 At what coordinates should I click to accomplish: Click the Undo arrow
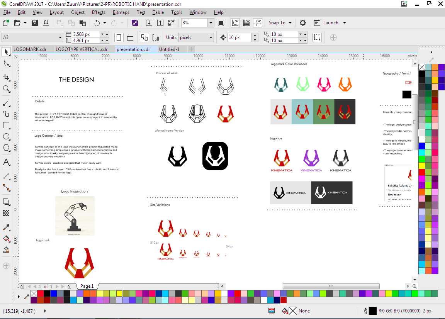97,23
